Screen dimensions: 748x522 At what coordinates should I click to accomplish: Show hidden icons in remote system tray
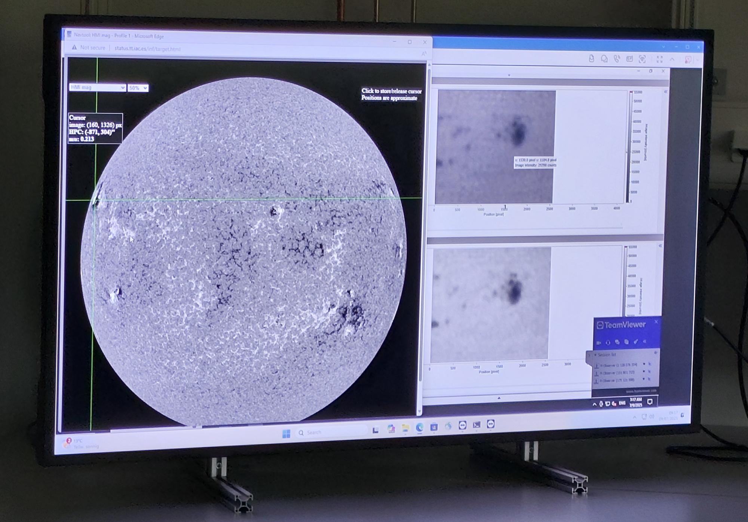click(594, 404)
